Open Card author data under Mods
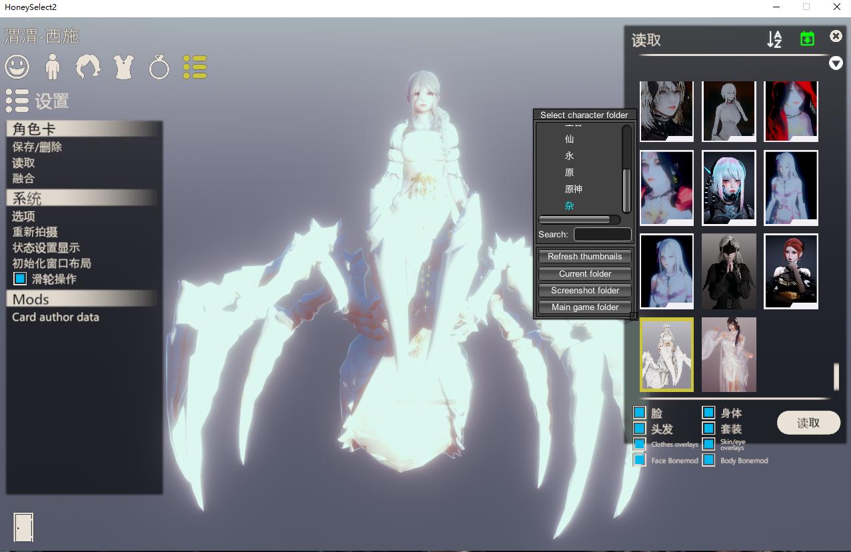Image resolution: width=851 pixels, height=552 pixels. (x=55, y=317)
